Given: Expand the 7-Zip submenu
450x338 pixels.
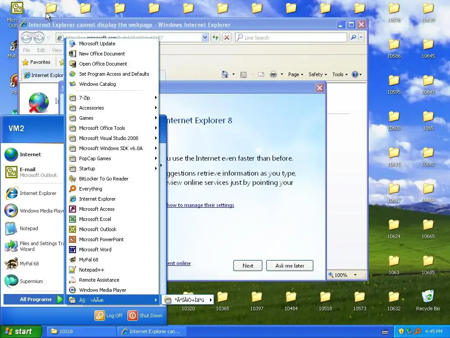Looking at the screenshot, I should point(112,98).
